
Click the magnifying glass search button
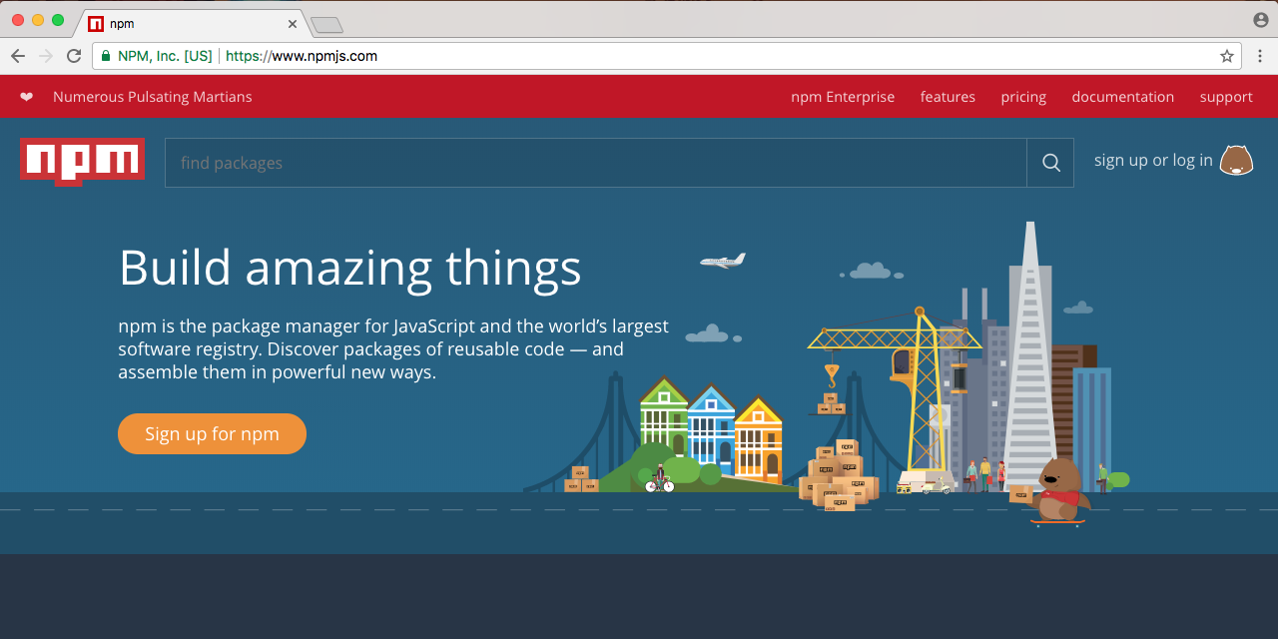(x=1050, y=163)
